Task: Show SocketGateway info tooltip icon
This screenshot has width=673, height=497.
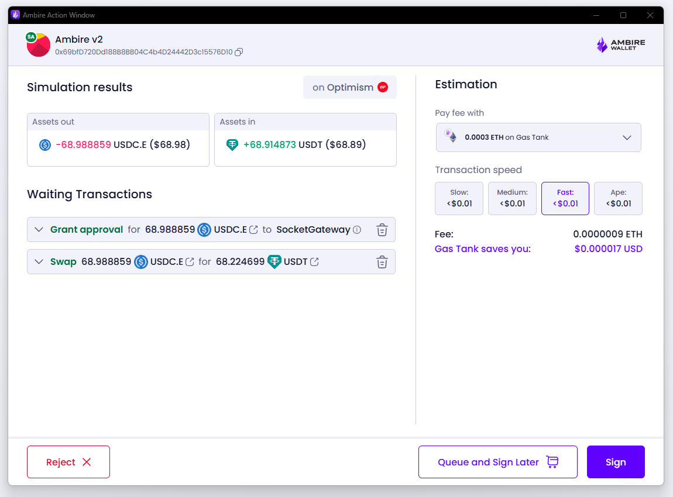Action: tap(356, 230)
